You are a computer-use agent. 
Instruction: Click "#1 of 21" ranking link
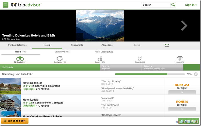pos(27,86)
